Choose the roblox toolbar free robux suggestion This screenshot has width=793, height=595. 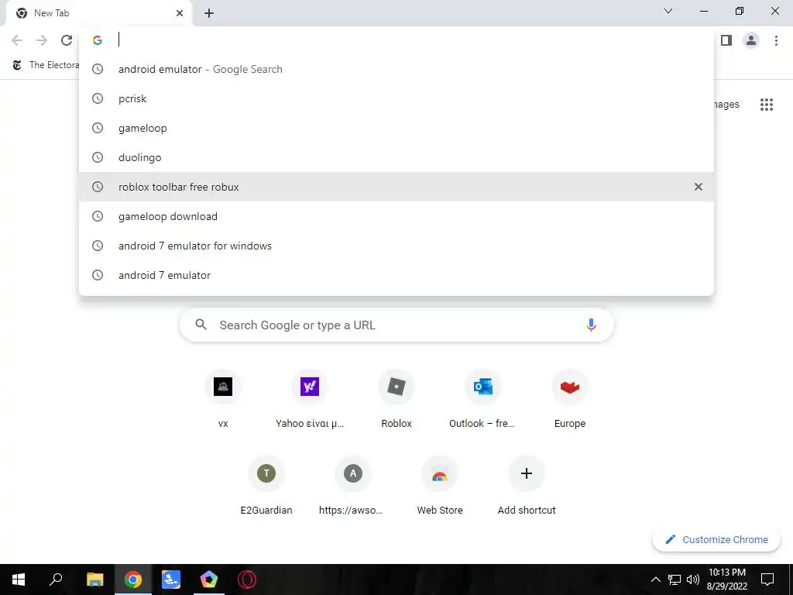(396, 187)
